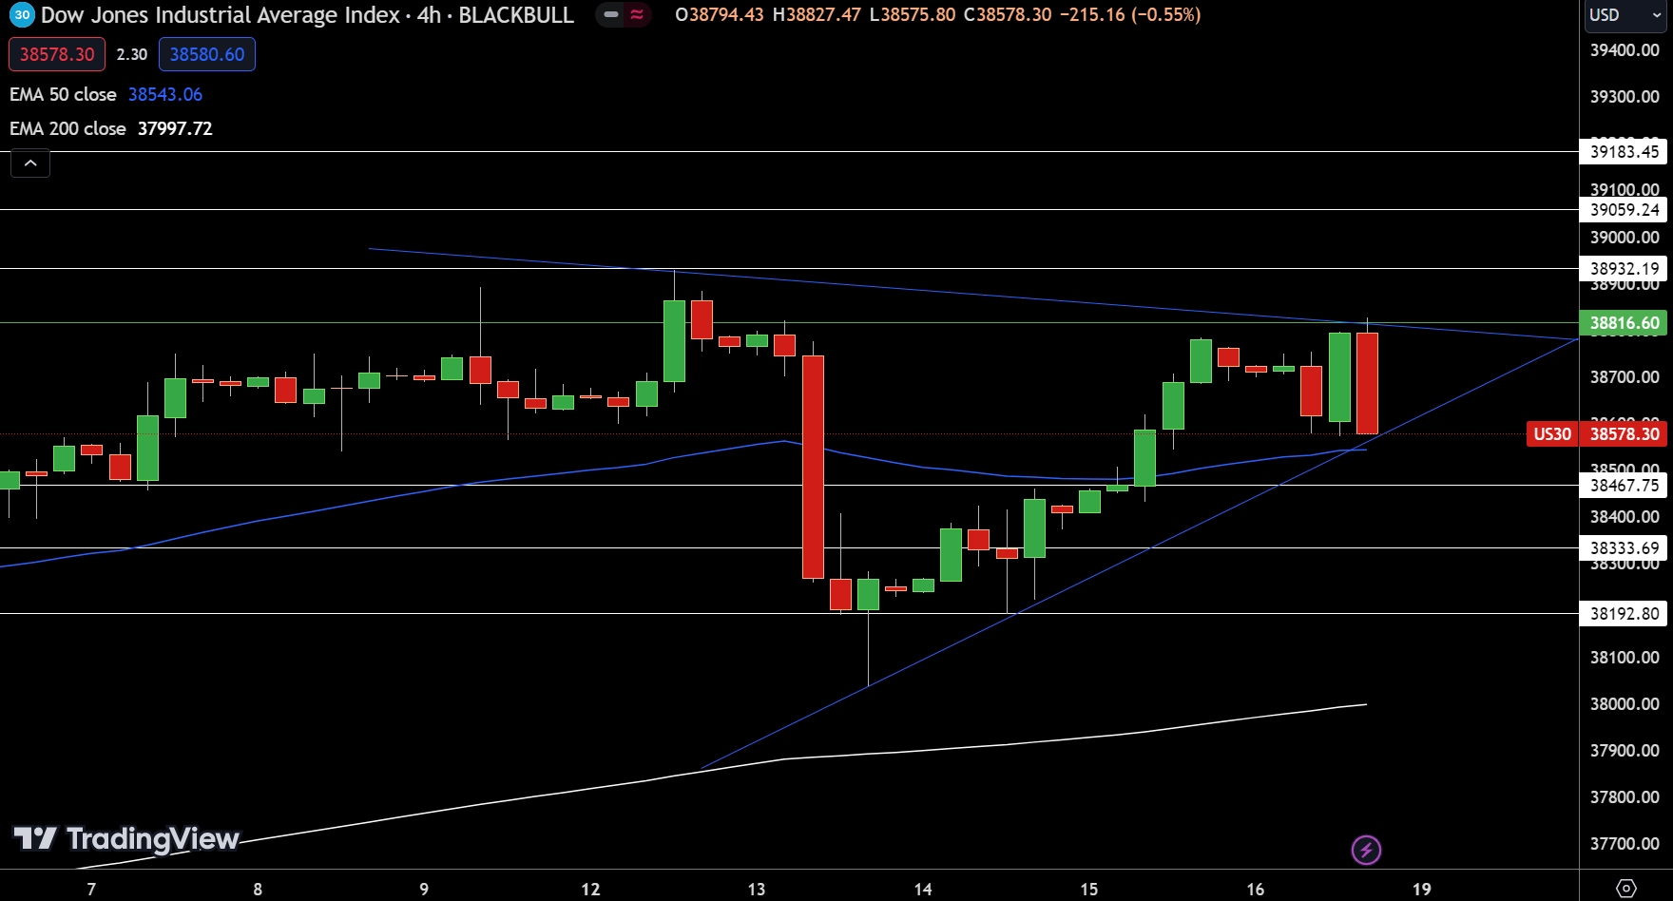1673x901 pixels.
Task: Select the EMA 50 close indicator label
Action: 63,94
